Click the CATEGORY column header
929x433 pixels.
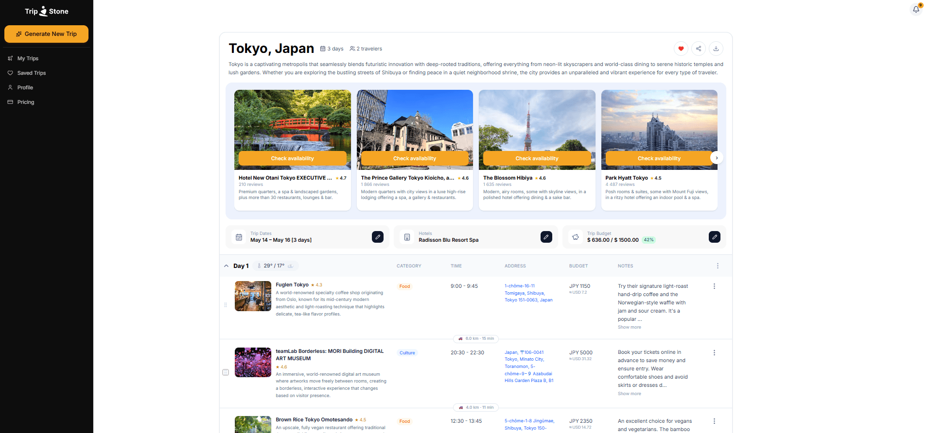tap(409, 266)
